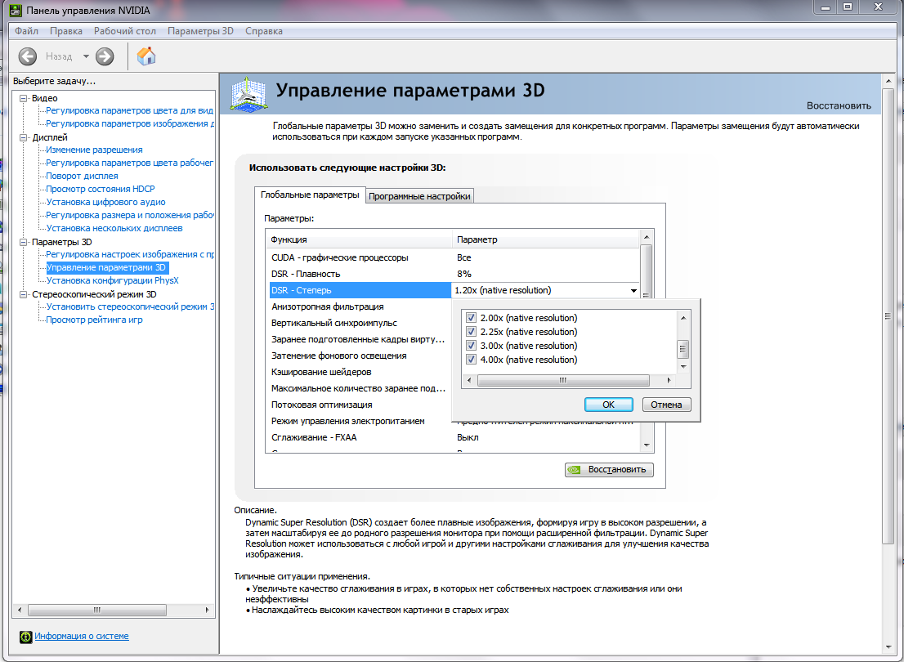Image resolution: width=904 pixels, height=662 pixels.
Task: Click the 3D settings header icon
Action: click(x=249, y=93)
